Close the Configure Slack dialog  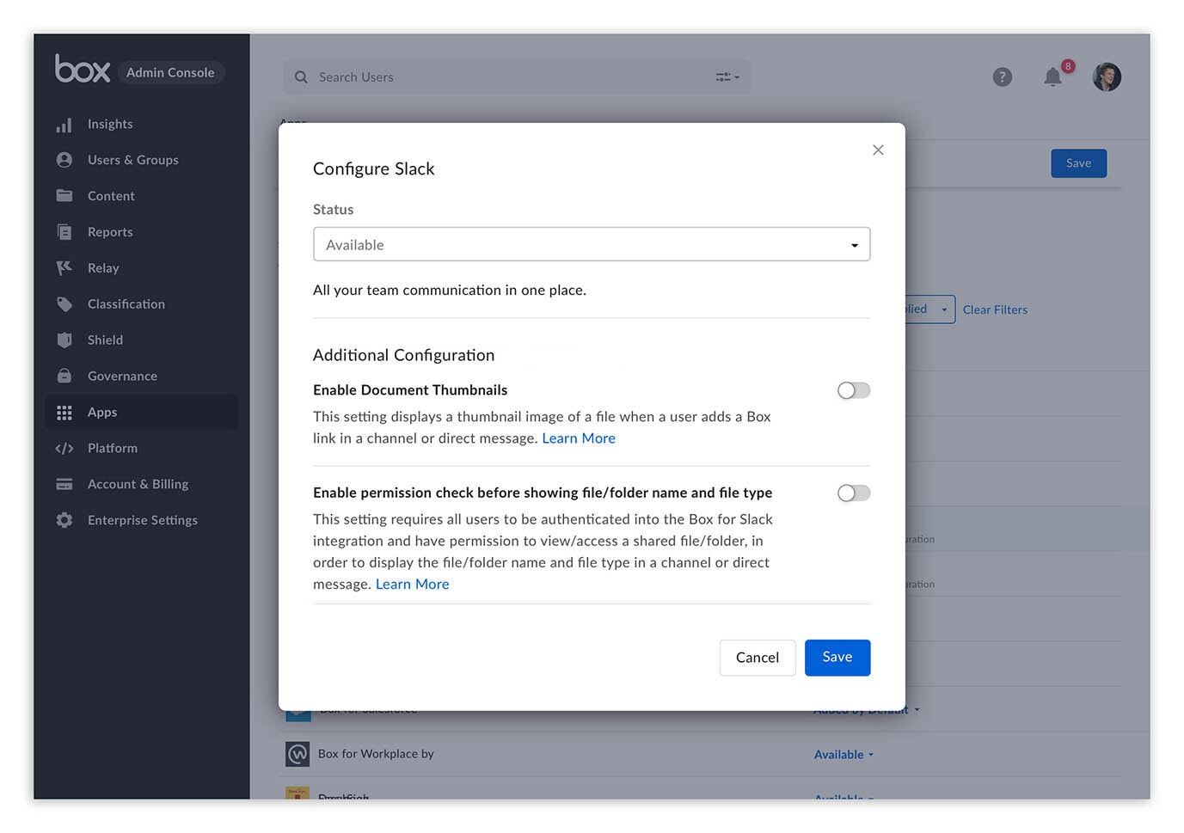(x=878, y=150)
